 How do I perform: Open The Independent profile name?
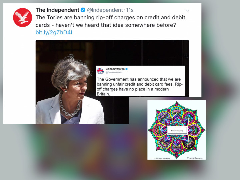point(57,10)
